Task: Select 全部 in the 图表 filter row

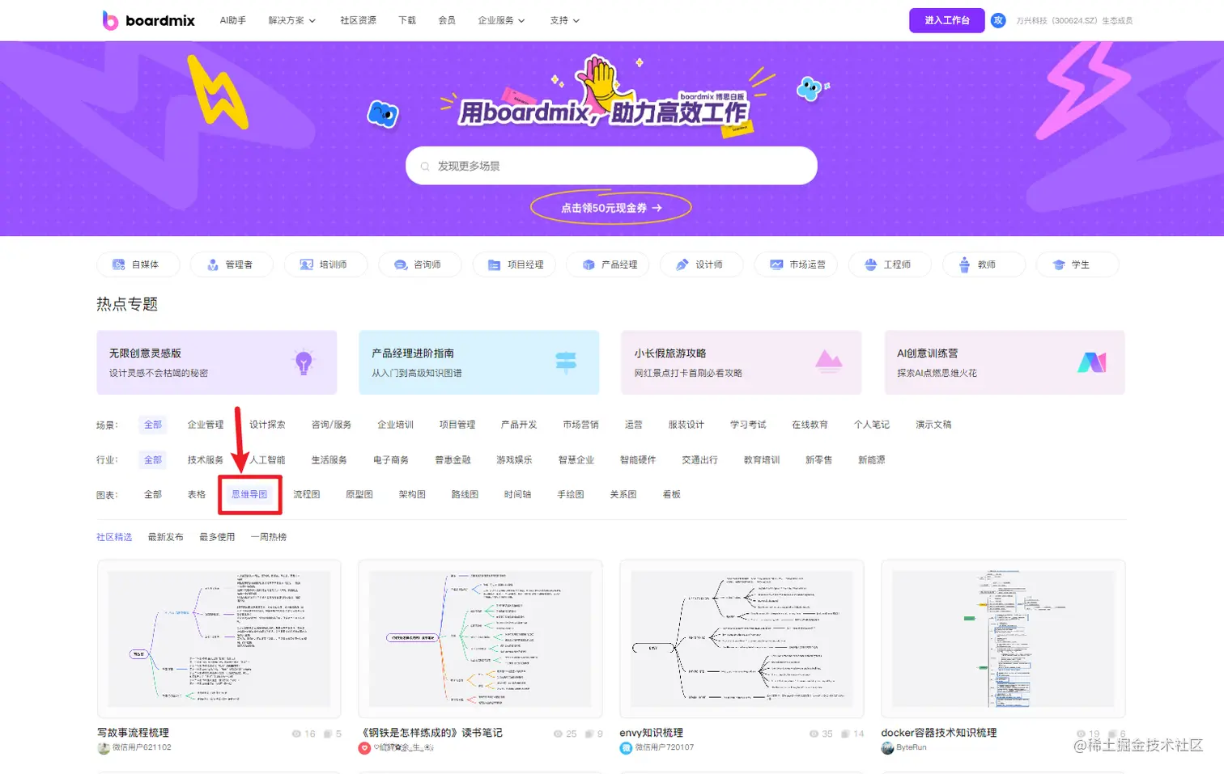Action: [x=153, y=494]
